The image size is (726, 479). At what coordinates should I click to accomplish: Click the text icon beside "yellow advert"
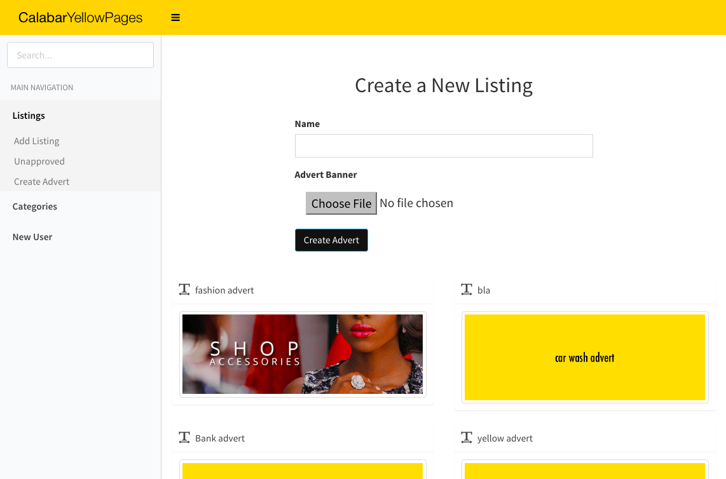(466, 437)
